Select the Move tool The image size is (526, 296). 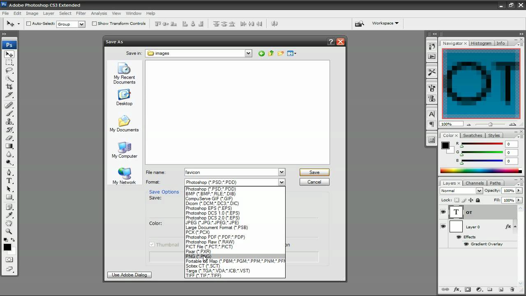pyautogui.click(x=9, y=54)
